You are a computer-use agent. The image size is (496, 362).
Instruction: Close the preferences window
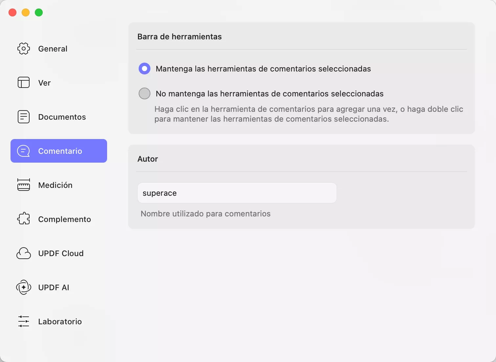coord(12,12)
